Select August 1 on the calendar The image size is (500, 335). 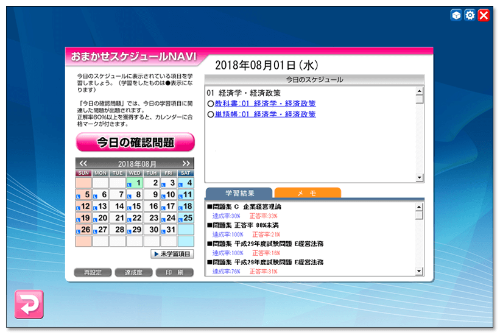point(135,183)
